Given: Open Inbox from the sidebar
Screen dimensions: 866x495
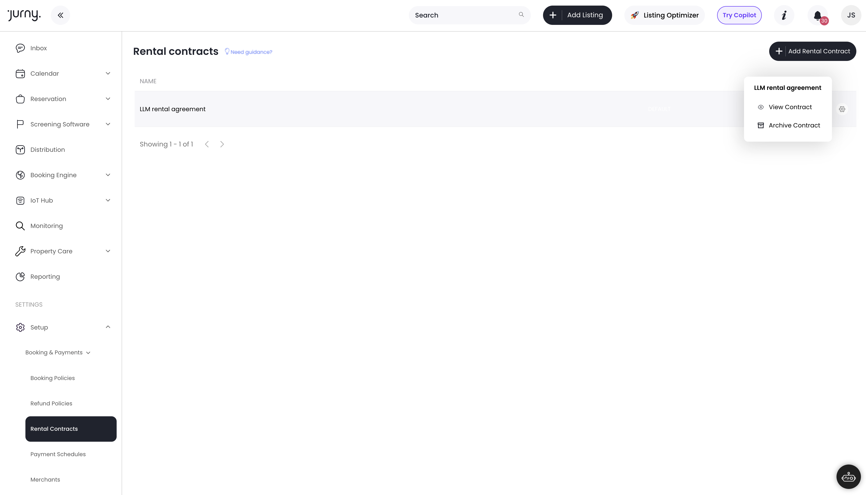Looking at the screenshot, I should [x=38, y=48].
